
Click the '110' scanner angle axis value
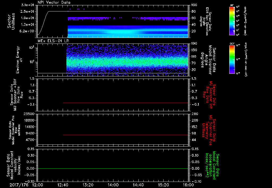pyautogui.click(x=194, y=57)
